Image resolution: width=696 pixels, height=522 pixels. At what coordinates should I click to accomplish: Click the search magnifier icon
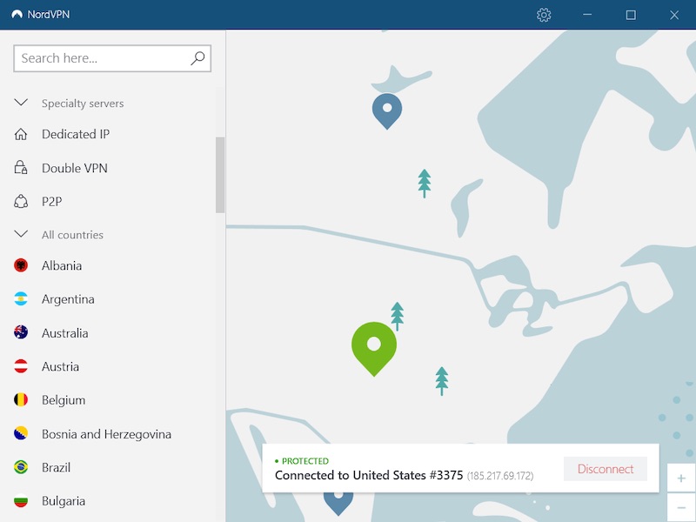(197, 58)
